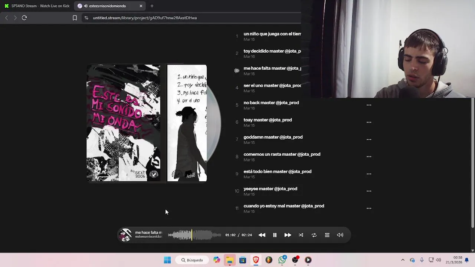Skip to the next track
The image size is (475, 267).
click(x=288, y=235)
